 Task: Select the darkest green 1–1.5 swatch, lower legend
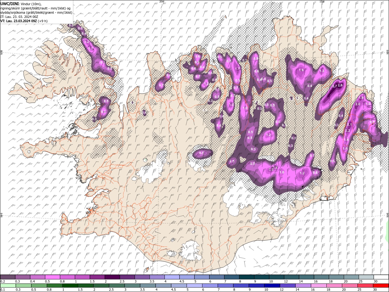click(x=70, y=286)
